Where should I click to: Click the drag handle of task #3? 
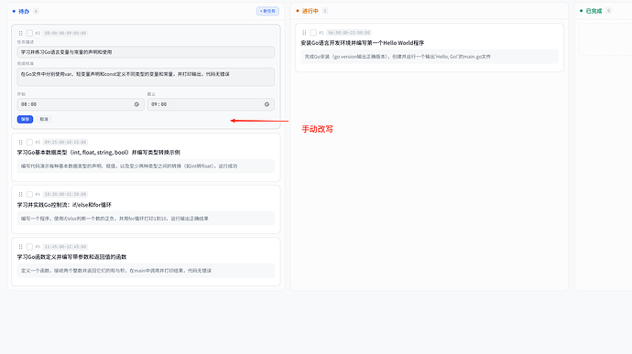[20, 142]
